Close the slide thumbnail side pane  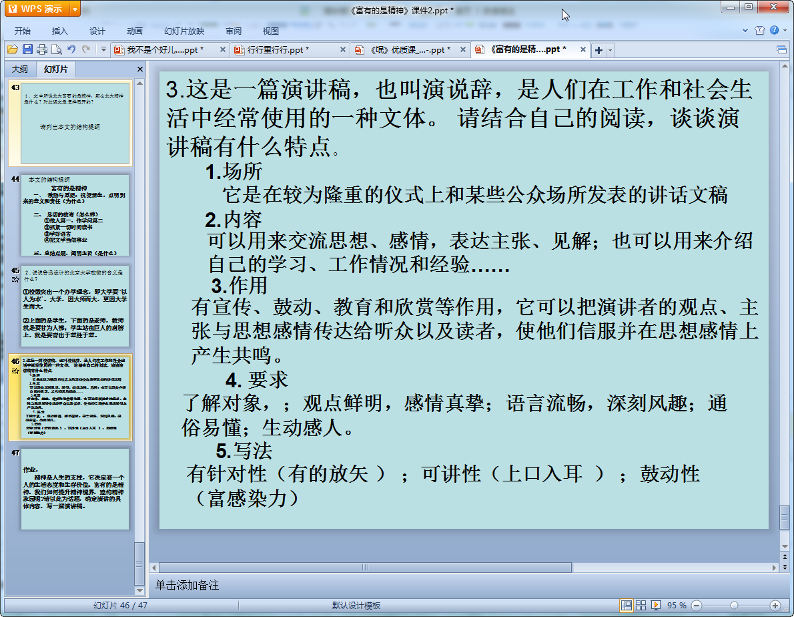tap(139, 69)
